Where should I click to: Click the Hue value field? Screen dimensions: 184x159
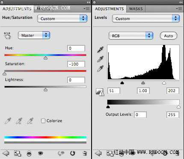(76, 48)
